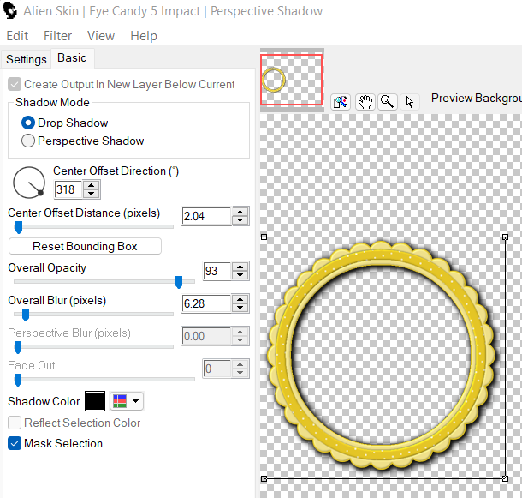The width and height of the screenshot is (522, 498).
Task: Select the Hand pan tool
Action: coord(365,102)
